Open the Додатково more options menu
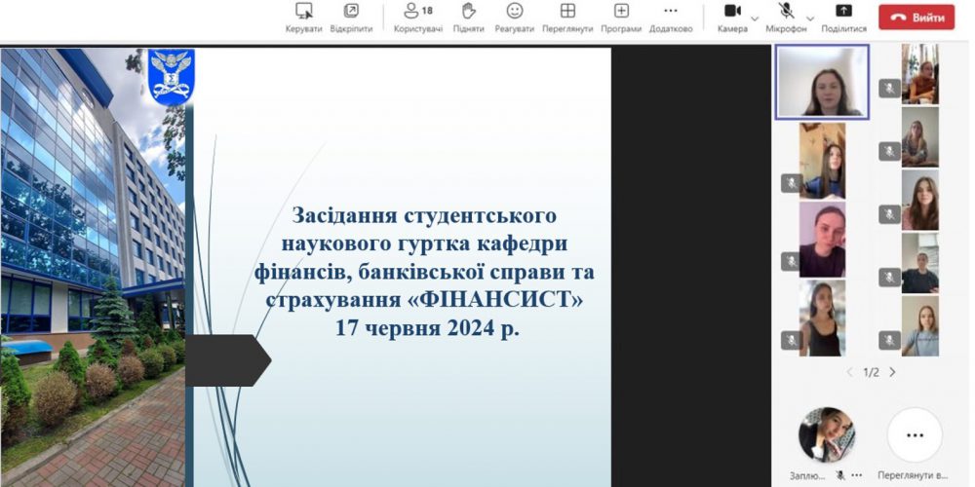This screenshot has width=975, height=487. click(x=671, y=12)
